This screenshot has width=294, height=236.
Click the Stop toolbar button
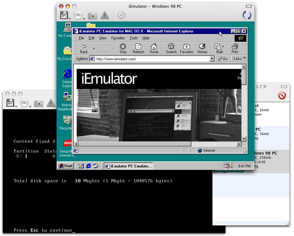123,48
